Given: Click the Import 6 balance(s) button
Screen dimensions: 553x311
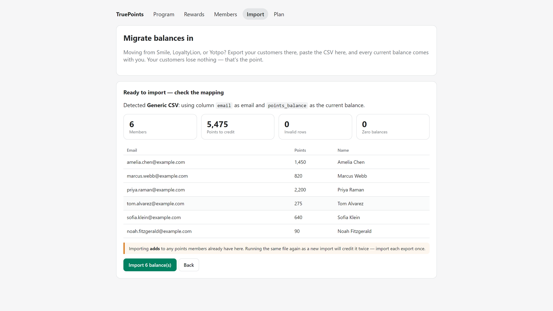Looking at the screenshot, I should tap(150, 265).
